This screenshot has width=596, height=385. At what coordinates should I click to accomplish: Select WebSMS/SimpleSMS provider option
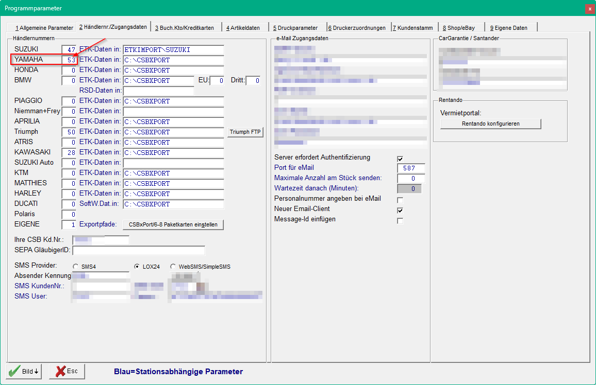click(x=173, y=267)
